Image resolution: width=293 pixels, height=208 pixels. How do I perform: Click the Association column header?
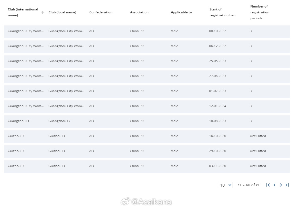click(139, 12)
